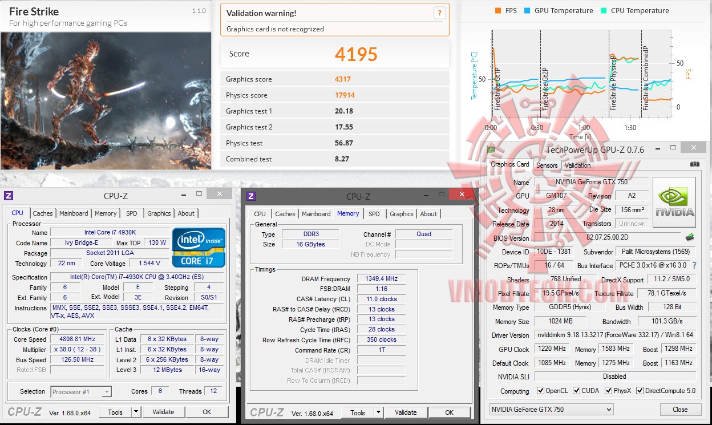
Task: Click the NVIDIA logo in GPU-Z
Action: coord(674,203)
